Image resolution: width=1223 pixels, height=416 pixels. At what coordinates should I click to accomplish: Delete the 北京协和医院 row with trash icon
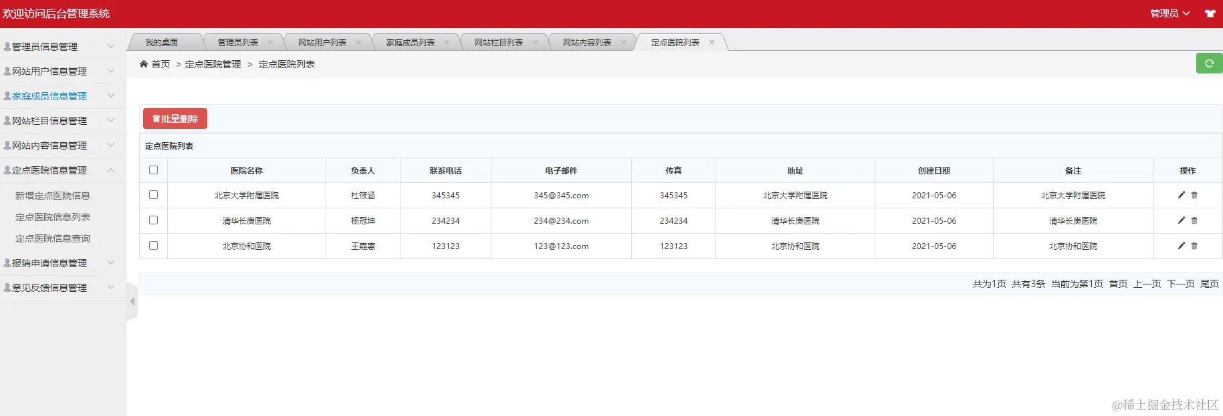pos(1194,246)
